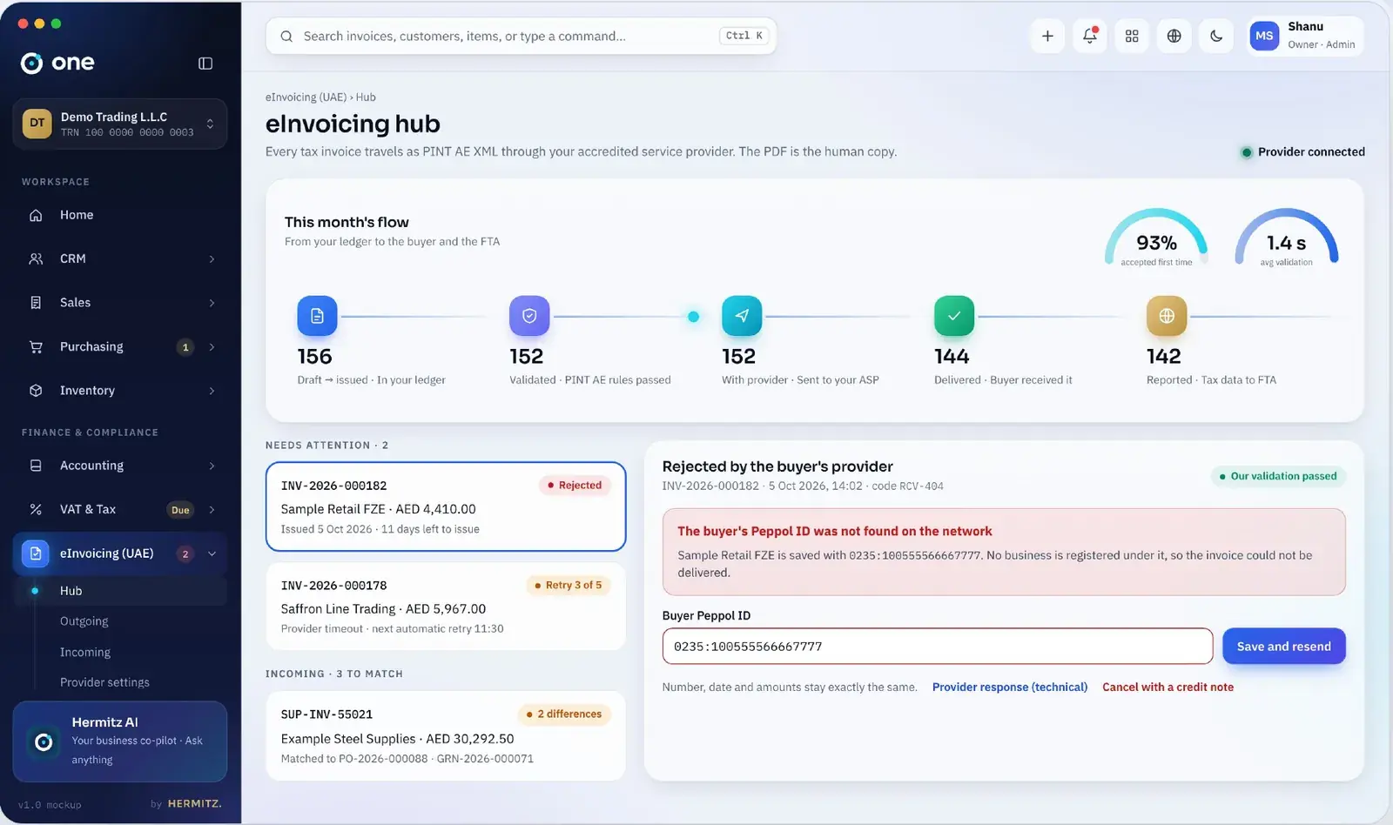The image size is (1393, 825).
Task: Click the Shanu Owner Admin profile
Action: (x=1305, y=36)
